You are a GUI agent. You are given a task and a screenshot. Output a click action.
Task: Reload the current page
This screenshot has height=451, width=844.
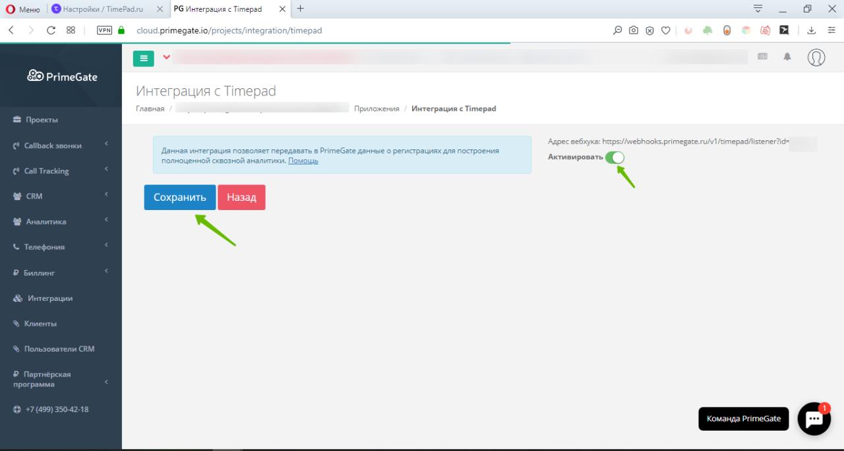[x=51, y=30]
